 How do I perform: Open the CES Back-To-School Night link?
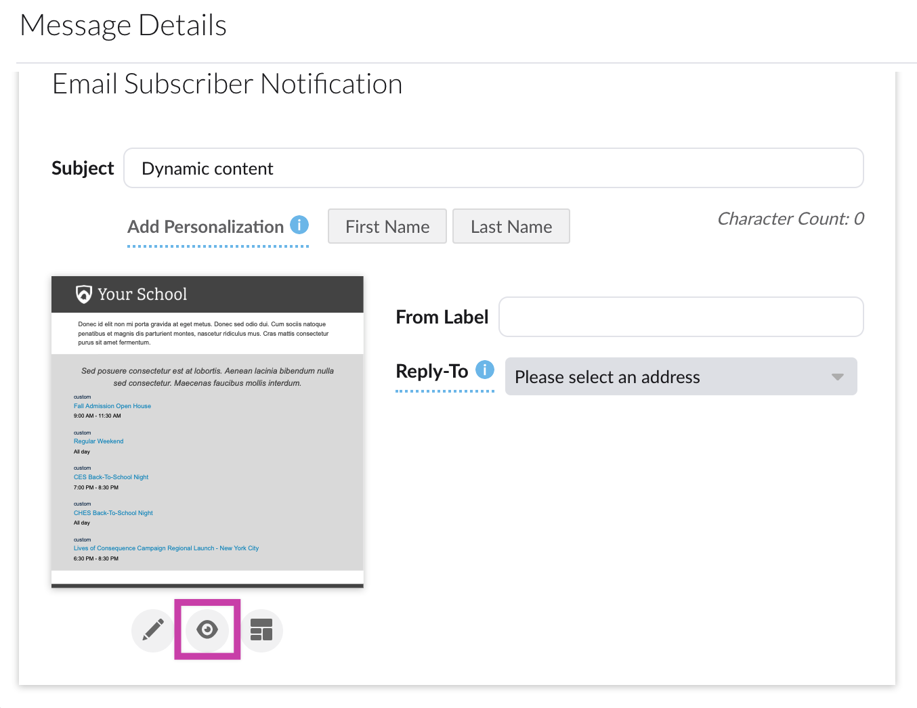pos(111,477)
